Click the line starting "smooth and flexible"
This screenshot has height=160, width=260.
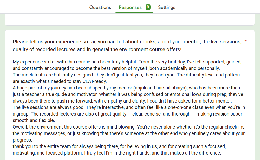point(34,120)
